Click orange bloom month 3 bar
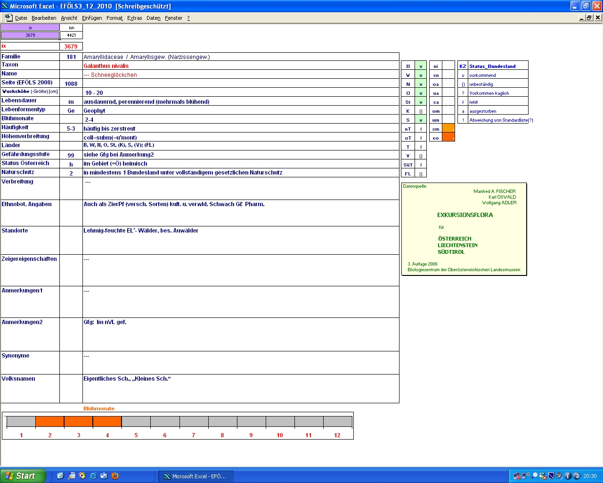This screenshot has width=603, height=483. coord(79,422)
